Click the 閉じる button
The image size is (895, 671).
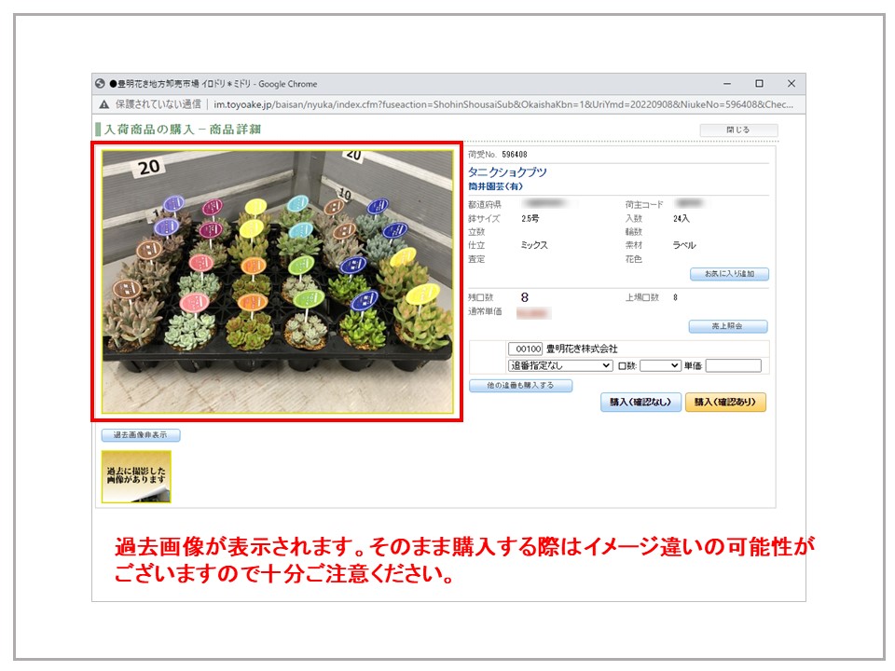pyautogui.click(x=737, y=130)
